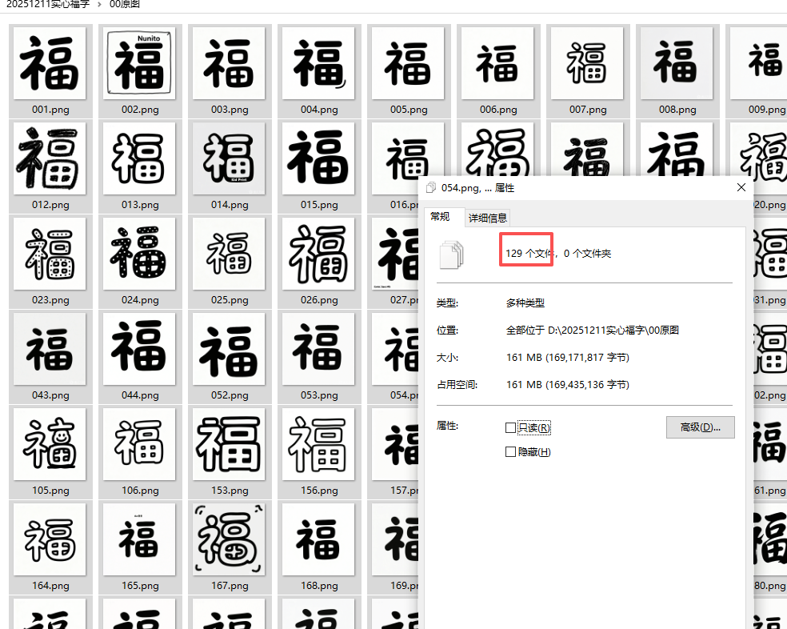Select the 153.png thumbnail

pyautogui.click(x=229, y=444)
